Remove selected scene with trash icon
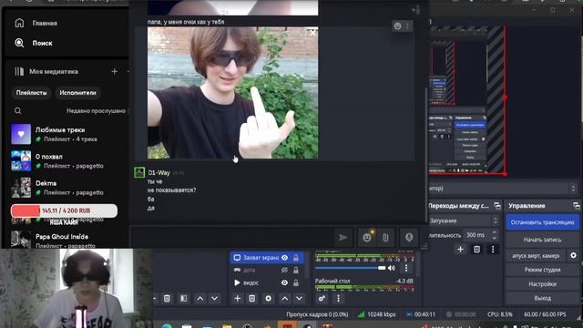Viewport: 583px width, 328px height. click(x=167, y=298)
